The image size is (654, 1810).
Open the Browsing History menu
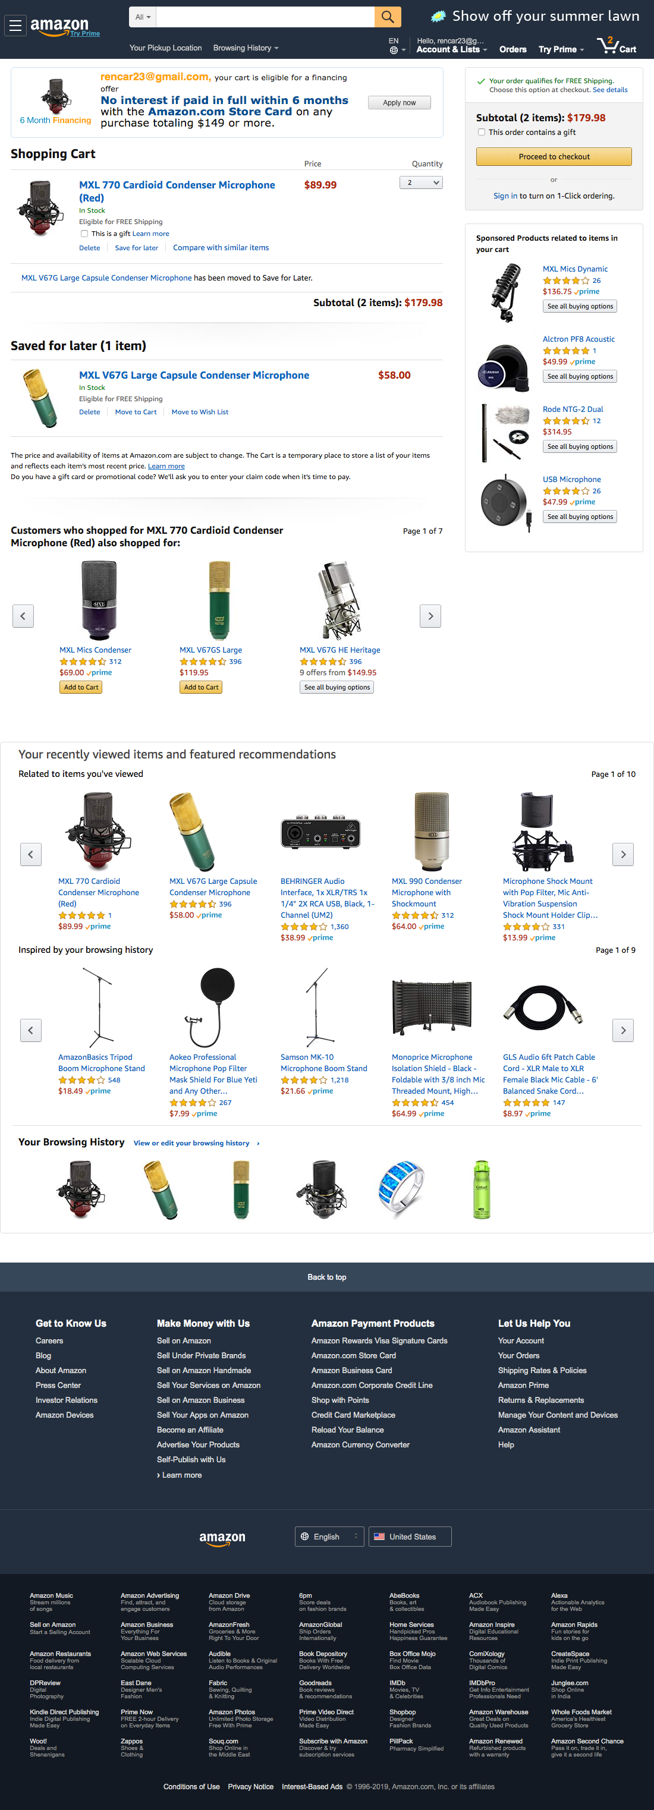click(246, 48)
